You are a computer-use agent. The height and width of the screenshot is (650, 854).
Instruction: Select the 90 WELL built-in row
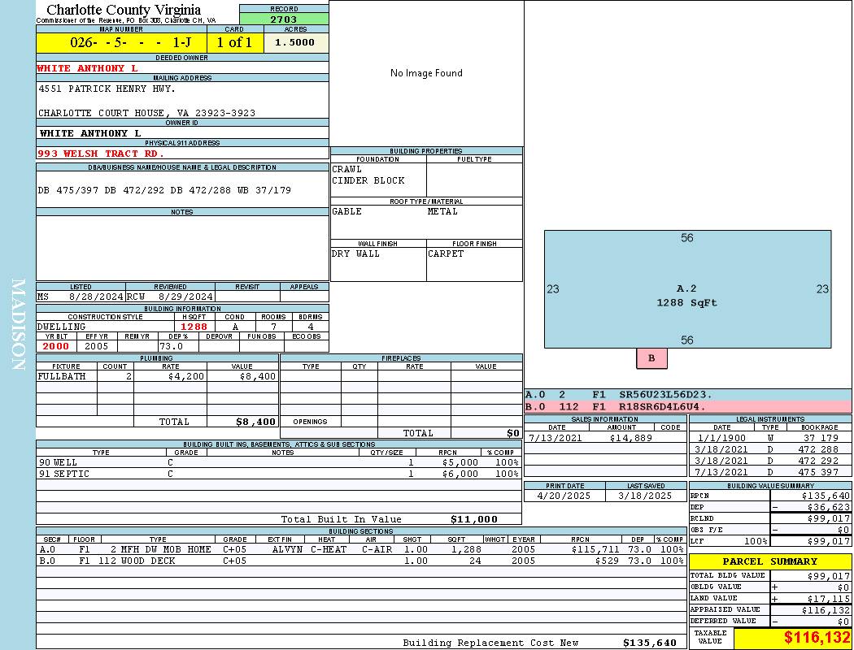click(278, 462)
